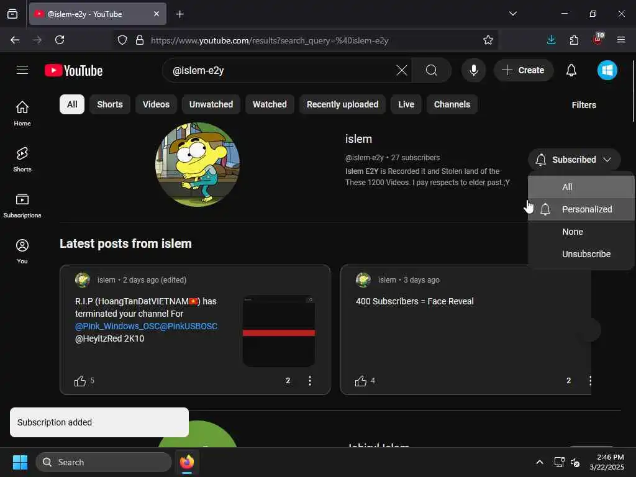
Task: Open the You page in the sidebar
Action: 22,252
